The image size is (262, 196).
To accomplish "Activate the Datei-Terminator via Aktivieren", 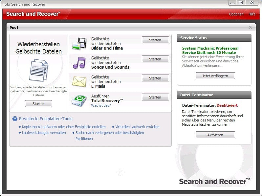I will point(215,135).
